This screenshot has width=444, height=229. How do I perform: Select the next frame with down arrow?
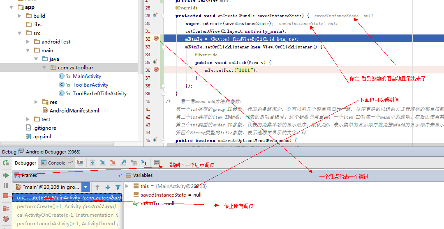point(108,187)
